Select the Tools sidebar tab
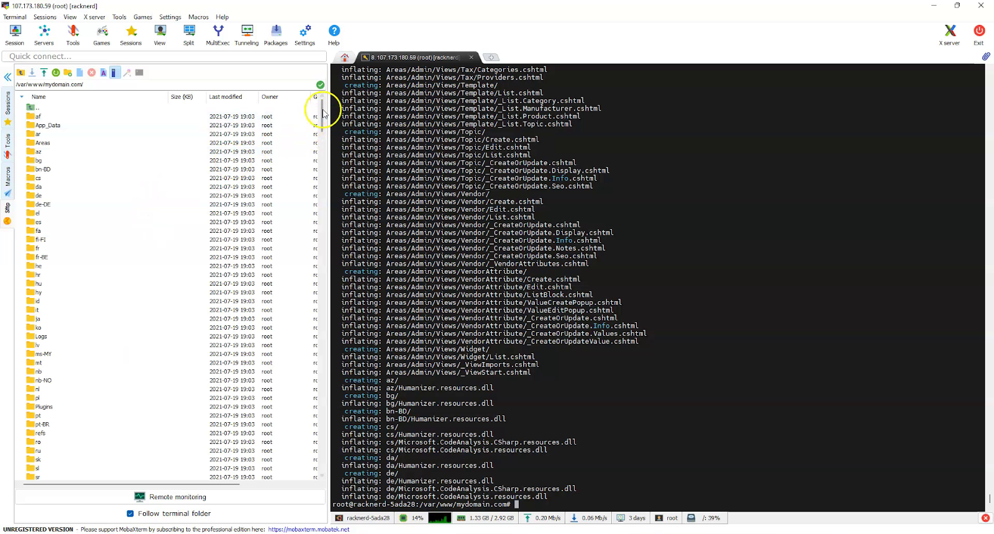 point(7,146)
